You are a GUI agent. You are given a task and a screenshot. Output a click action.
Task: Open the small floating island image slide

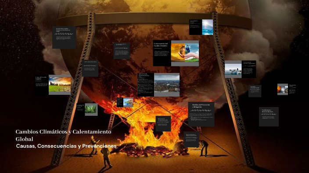125,102
